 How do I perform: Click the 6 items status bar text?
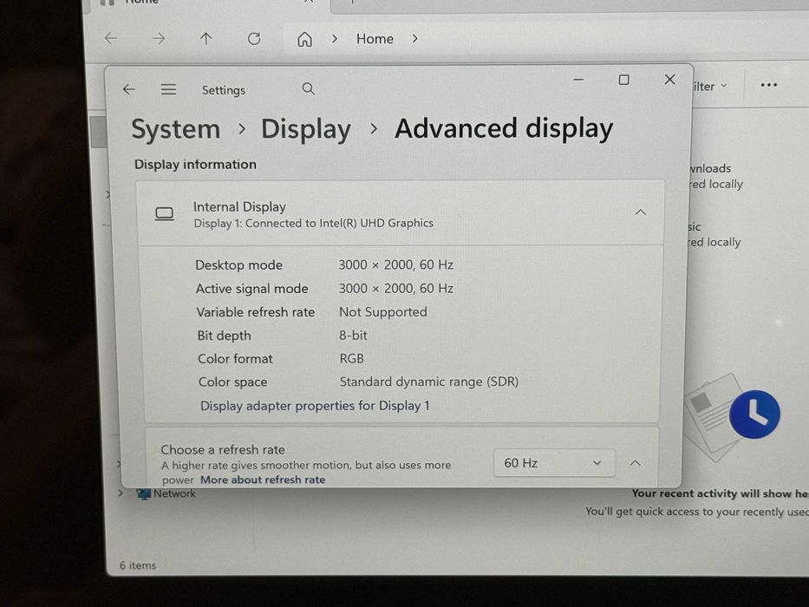[x=138, y=565]
